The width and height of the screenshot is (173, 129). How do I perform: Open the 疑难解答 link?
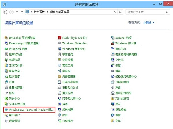(121, 110)
